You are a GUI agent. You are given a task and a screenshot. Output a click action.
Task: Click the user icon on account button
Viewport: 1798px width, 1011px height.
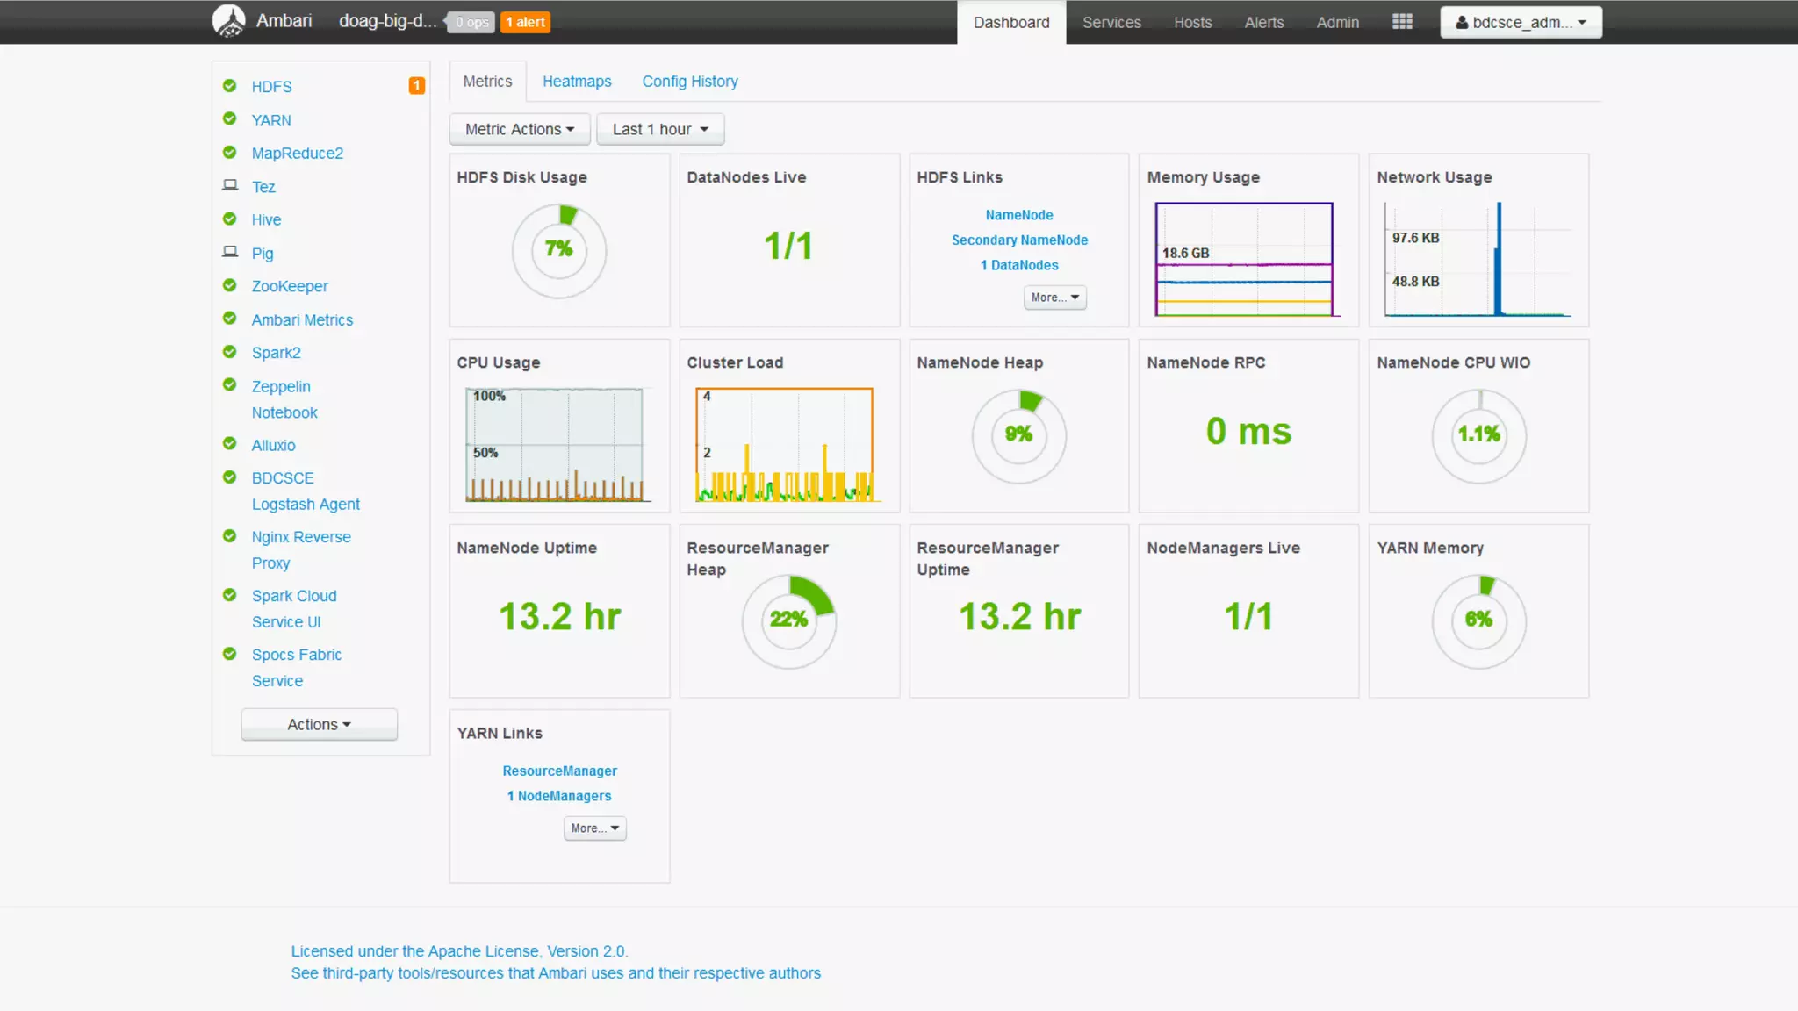click(x=1462, y=23)
